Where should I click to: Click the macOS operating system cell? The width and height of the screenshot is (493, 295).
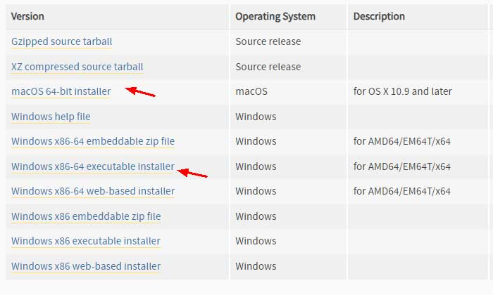pos(251,92)
